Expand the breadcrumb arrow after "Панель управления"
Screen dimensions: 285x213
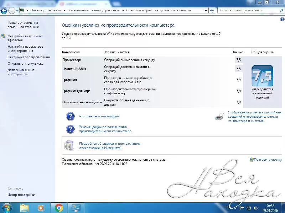point(64,11)
